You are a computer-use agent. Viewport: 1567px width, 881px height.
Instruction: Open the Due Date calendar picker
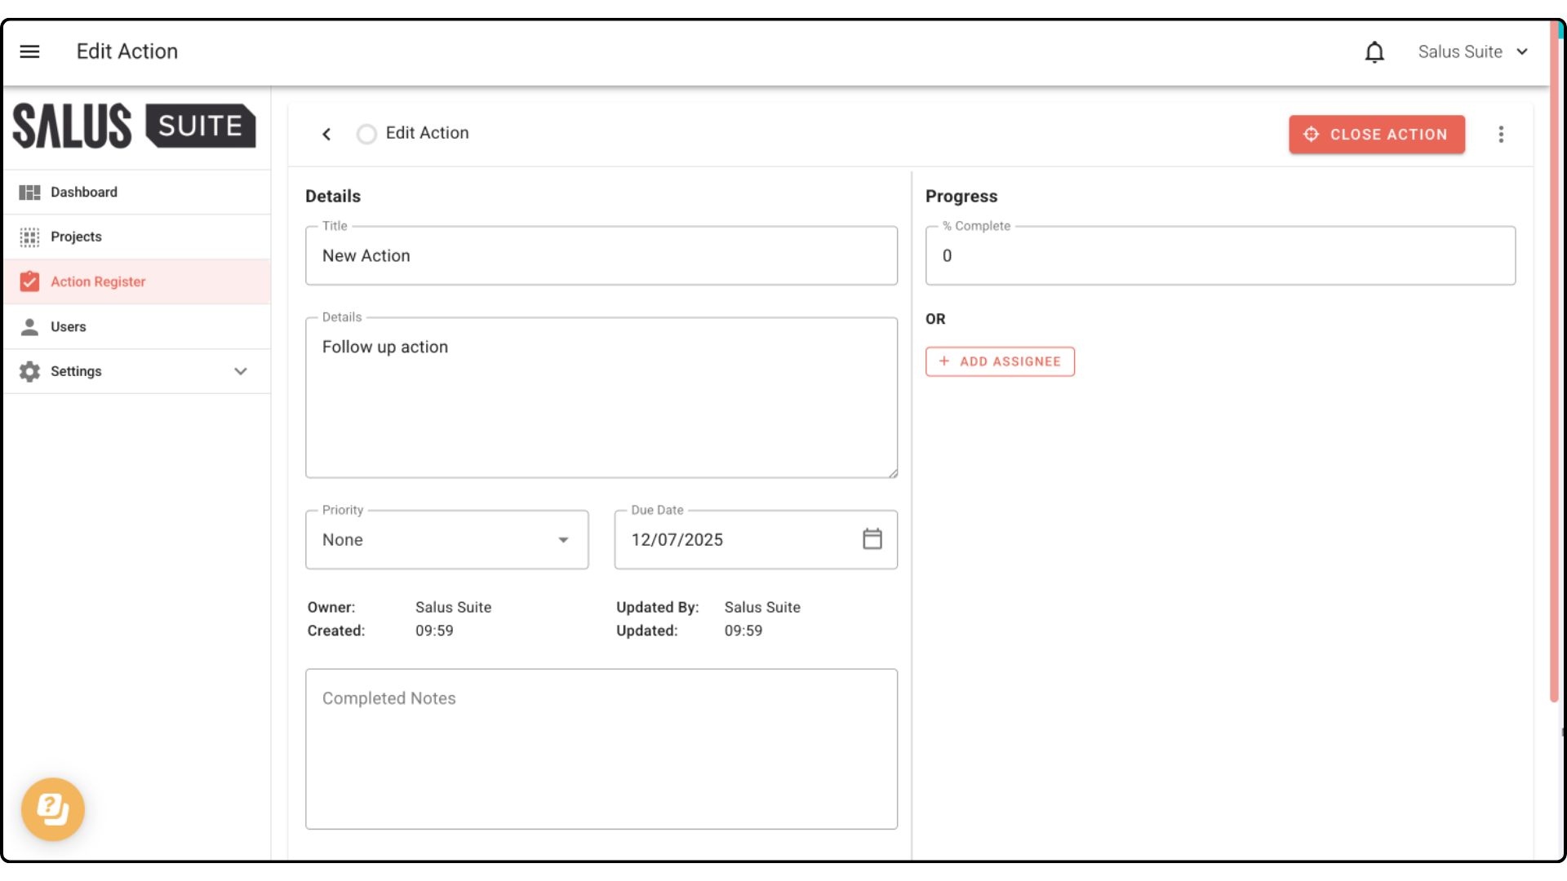click(872, 539)
